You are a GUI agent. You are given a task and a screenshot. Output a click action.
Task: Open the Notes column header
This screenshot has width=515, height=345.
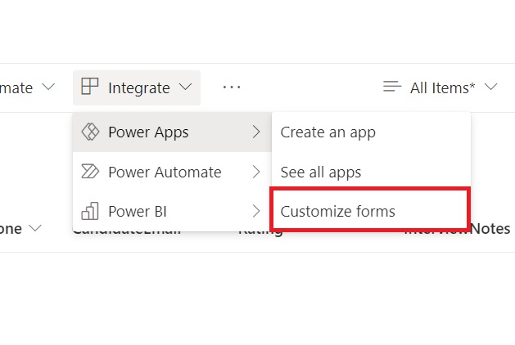(x=490, y=229)
